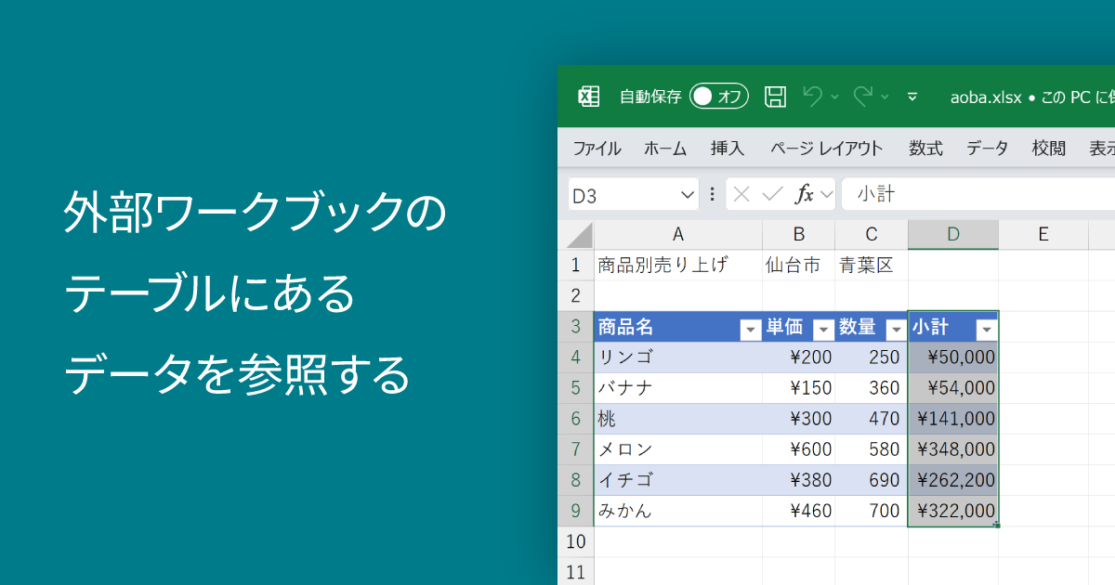Open the filter menu for 商品名 column
The image size is (1115, 585).
point(750,328)
